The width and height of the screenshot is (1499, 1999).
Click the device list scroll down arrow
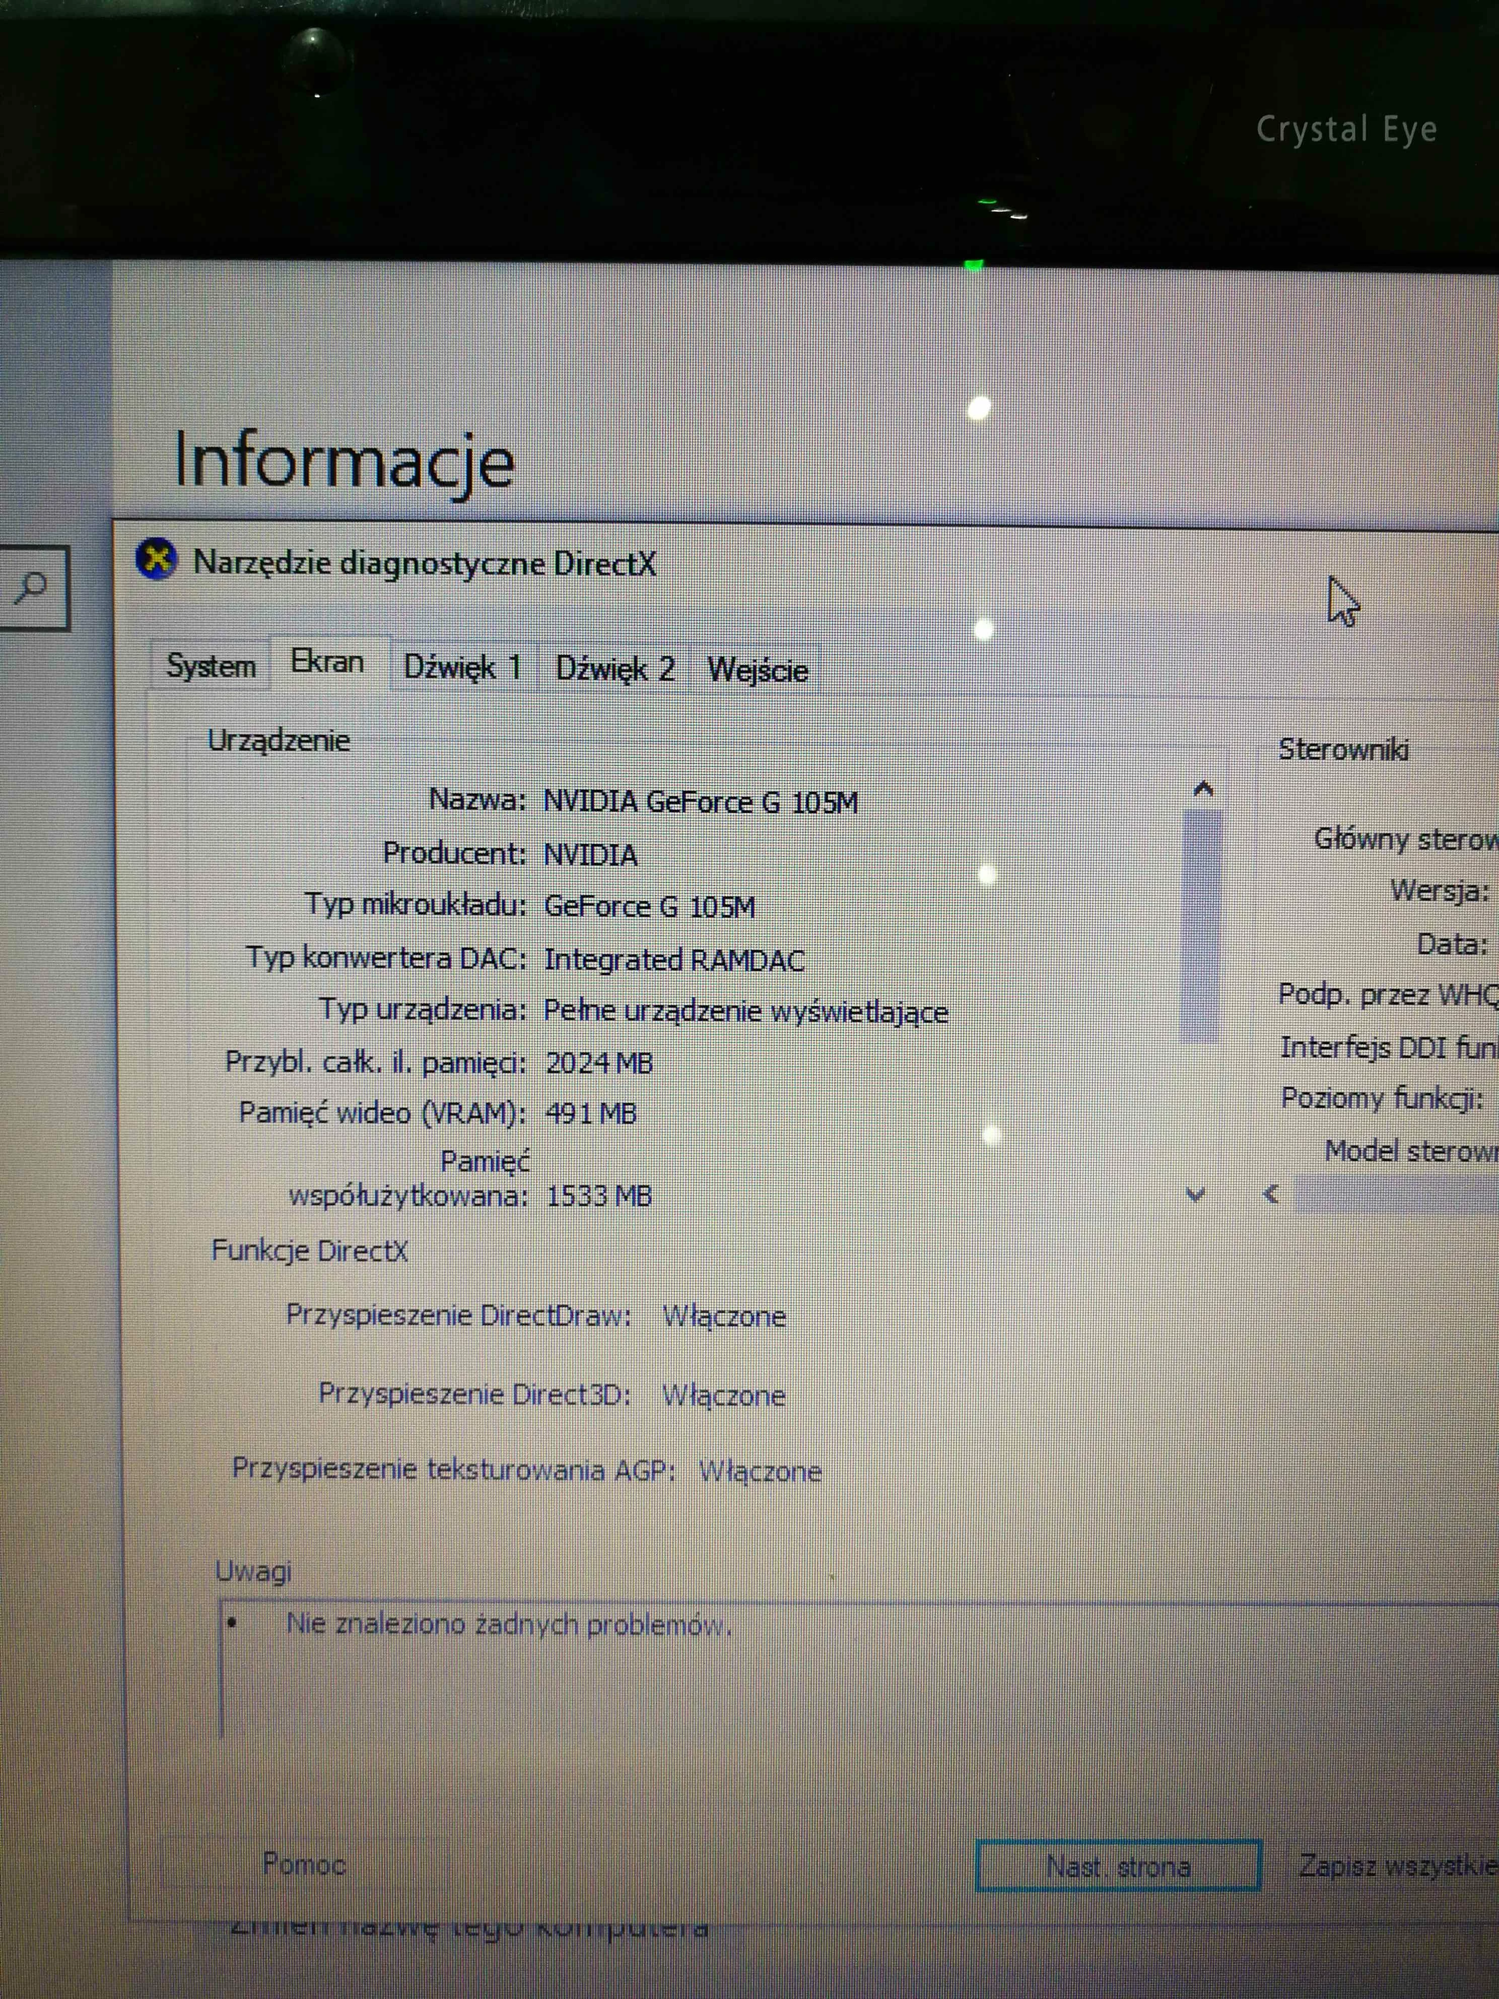(x=1195, y=1194)
